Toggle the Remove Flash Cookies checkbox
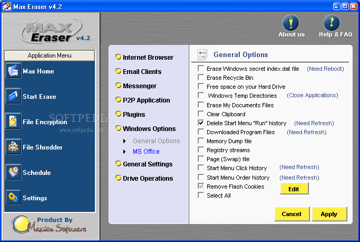This screenshot has height=242, width=360. [201, 186]
